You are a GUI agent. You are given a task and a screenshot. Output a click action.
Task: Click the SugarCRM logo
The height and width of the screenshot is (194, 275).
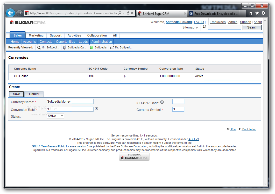(28, 23)
